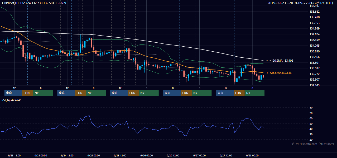Image resolution: width=337 pixels, height=158 pixels.
Task: Click price axis value 135.418
Action: tap(314, 17)
